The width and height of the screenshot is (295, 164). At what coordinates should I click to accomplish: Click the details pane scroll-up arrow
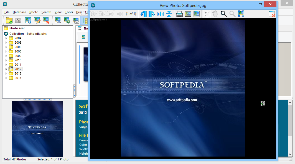(290, 102)
